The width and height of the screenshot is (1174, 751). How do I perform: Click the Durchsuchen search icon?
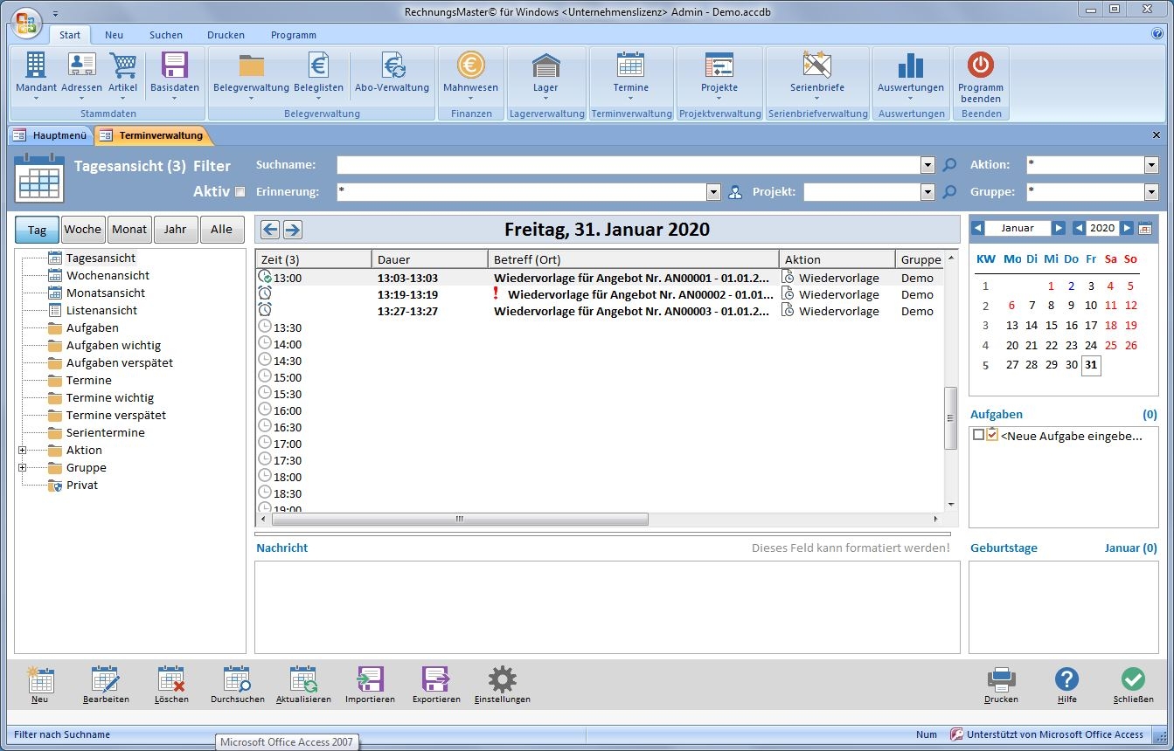tap(237, 680)
